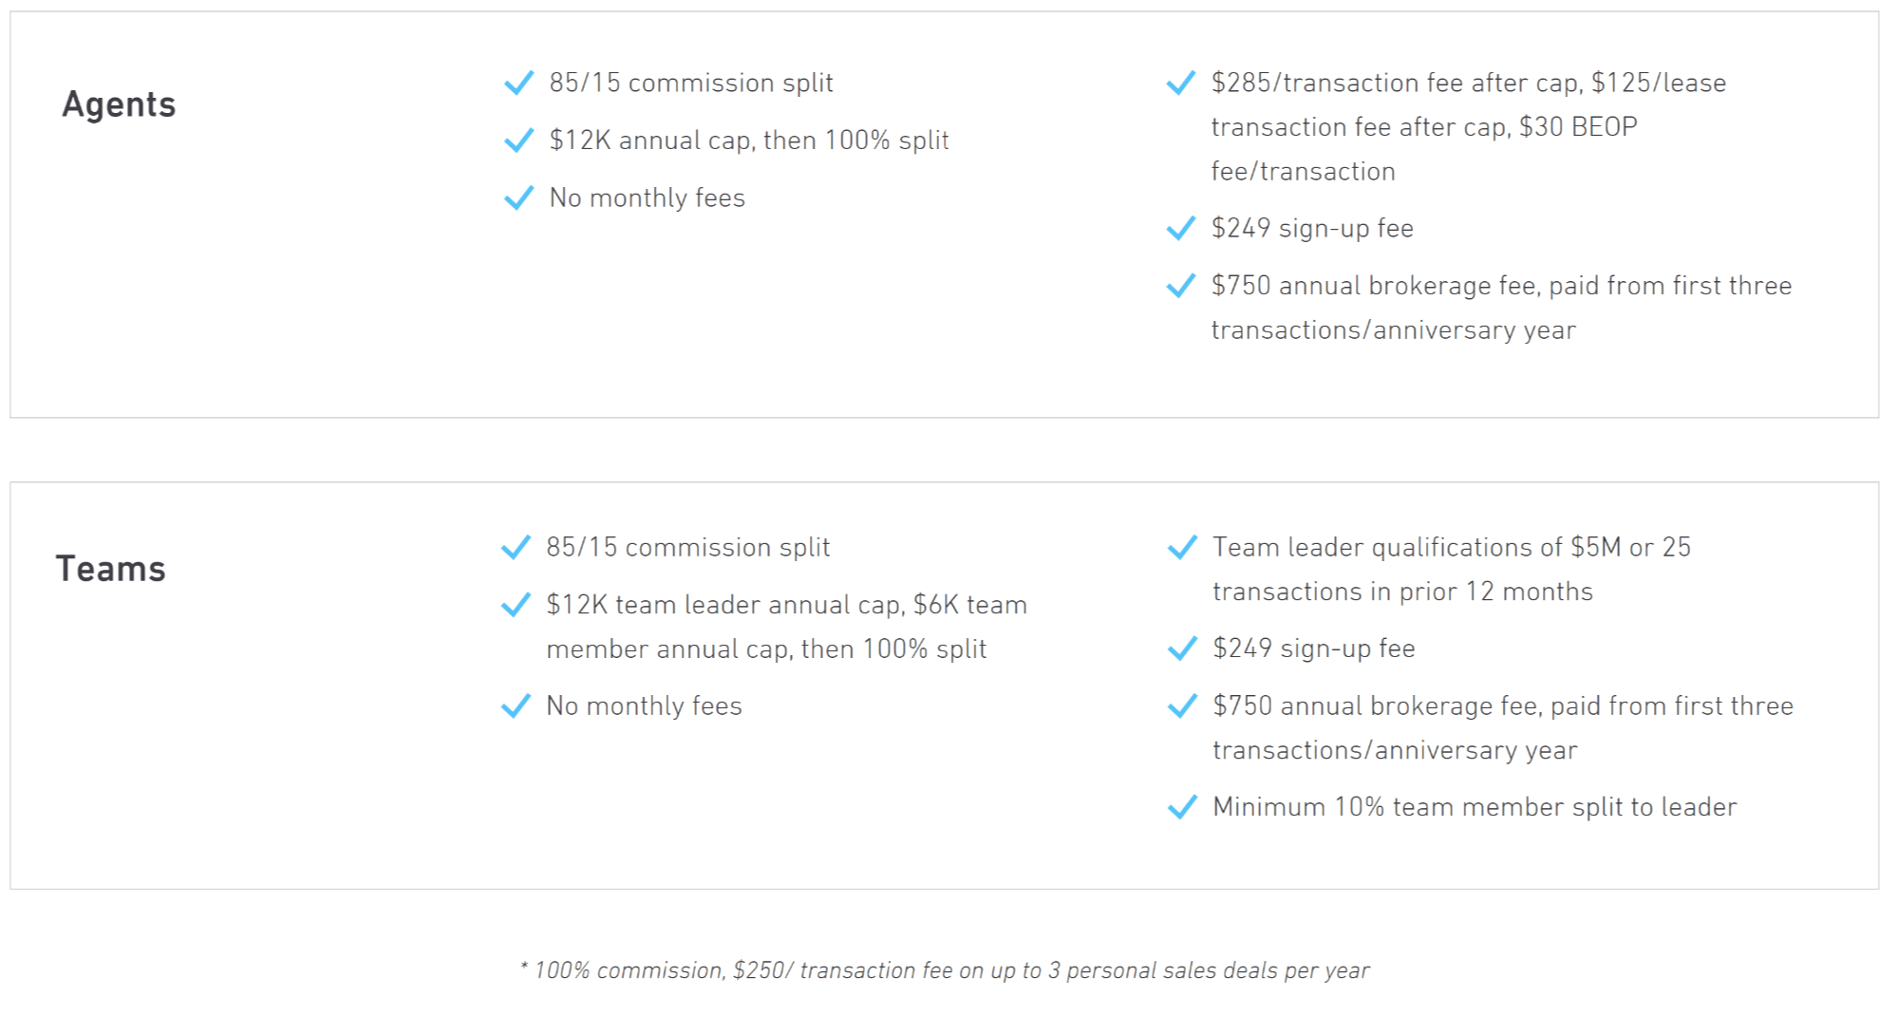Click checkmark next to Minimum 10% team member split
This screenshot has width=1898, height=1015.
coord(1182,807)
